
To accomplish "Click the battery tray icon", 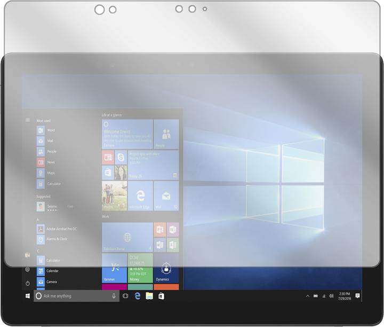I will coord(316,296).
